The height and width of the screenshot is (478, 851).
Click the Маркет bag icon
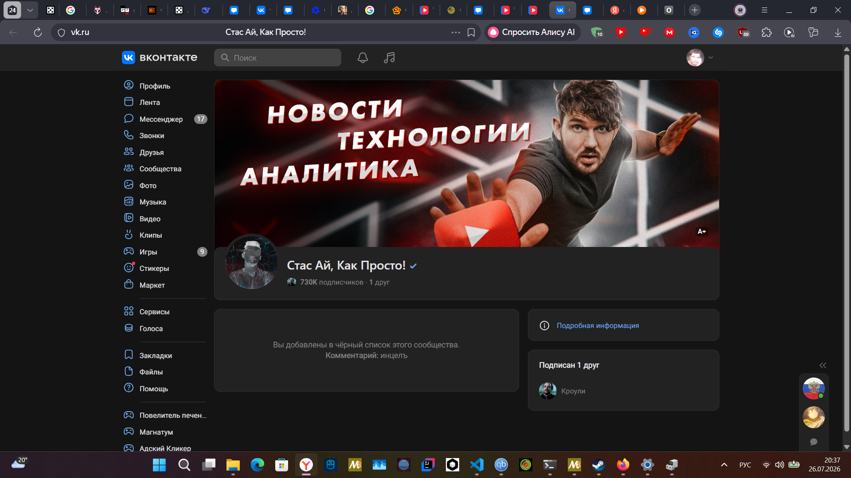(129, 285)
